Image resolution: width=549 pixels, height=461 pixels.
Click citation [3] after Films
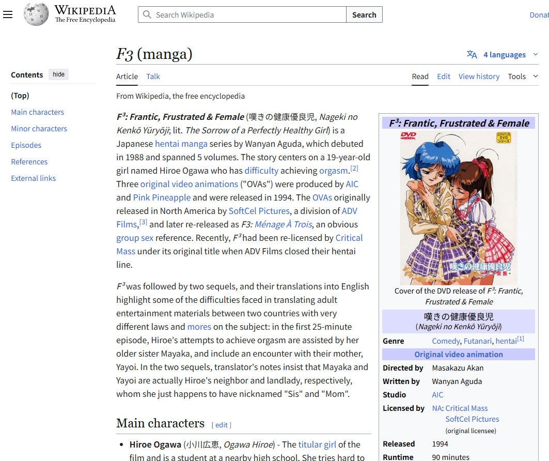143,222
